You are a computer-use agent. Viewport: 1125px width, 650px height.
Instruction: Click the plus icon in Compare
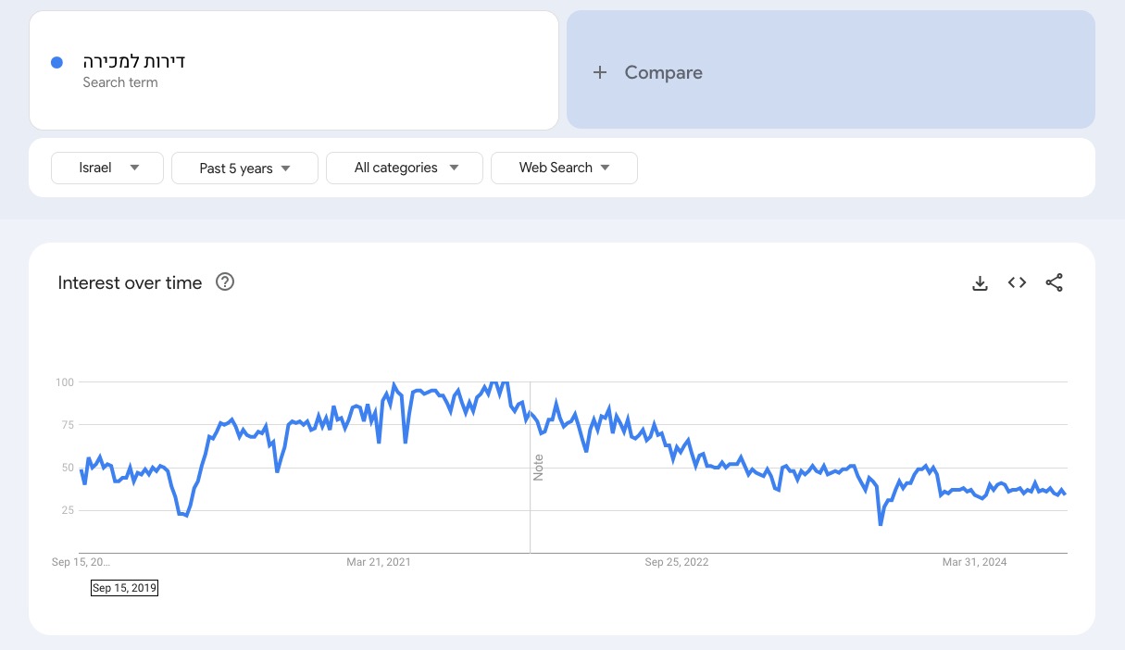click(600, 72)
